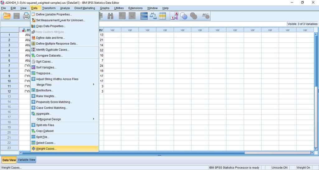This screenshot has height=170, width=319.
Task: Click the Split File toolbar icon
Action: coord(144,16)
